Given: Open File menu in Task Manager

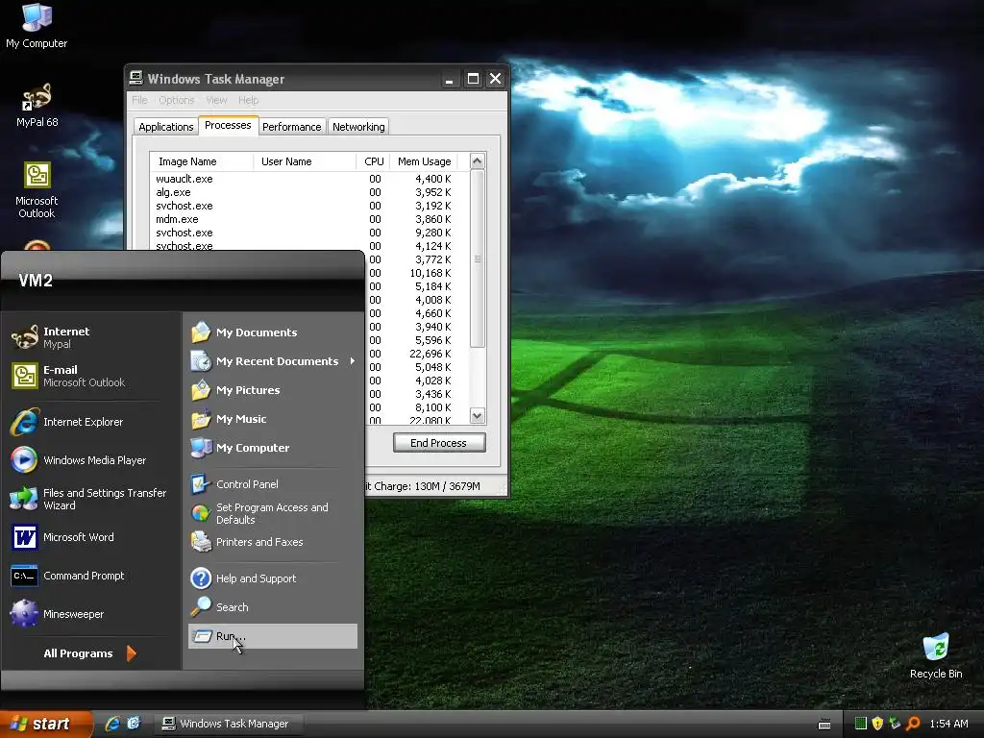Looking at the screenshot, I should 139,100.
